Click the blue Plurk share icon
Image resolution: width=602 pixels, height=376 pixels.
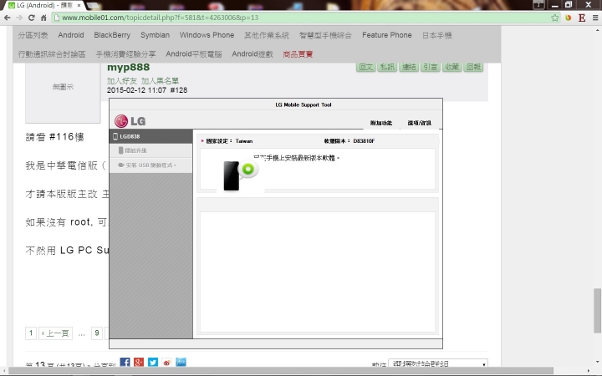[181, 362]
